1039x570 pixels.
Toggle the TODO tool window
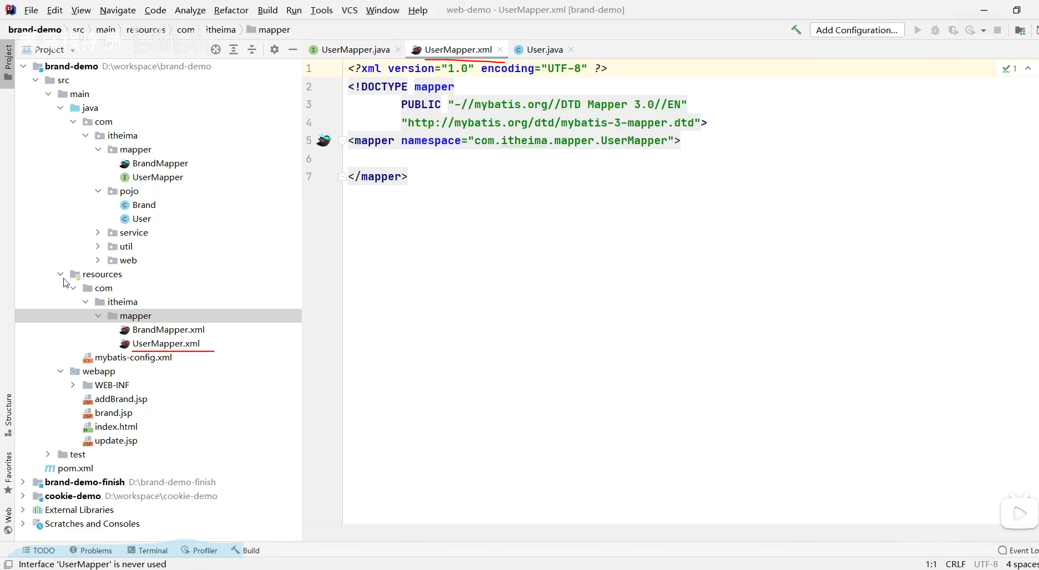point(39,550)
